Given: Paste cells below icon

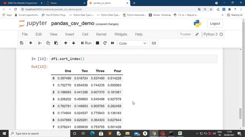Looking at the screenshot, I should (x=56, y=43).
